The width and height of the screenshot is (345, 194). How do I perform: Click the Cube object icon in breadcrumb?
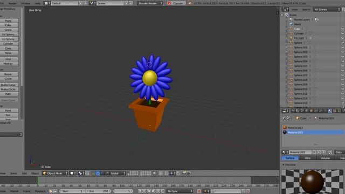click(x=298, y=118)
